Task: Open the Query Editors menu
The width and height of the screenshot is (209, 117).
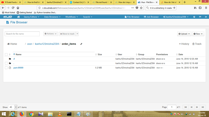Action: [32, 17]
